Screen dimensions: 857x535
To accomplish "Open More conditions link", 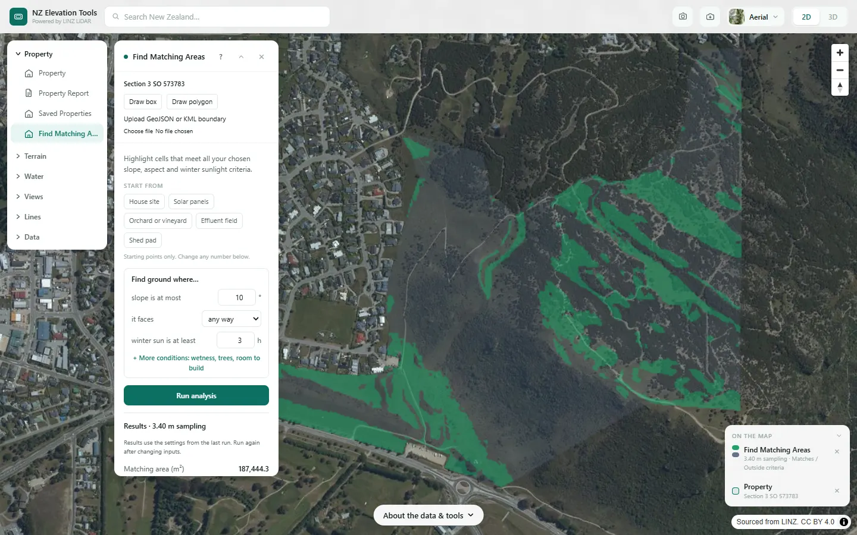I will [196, 363].
